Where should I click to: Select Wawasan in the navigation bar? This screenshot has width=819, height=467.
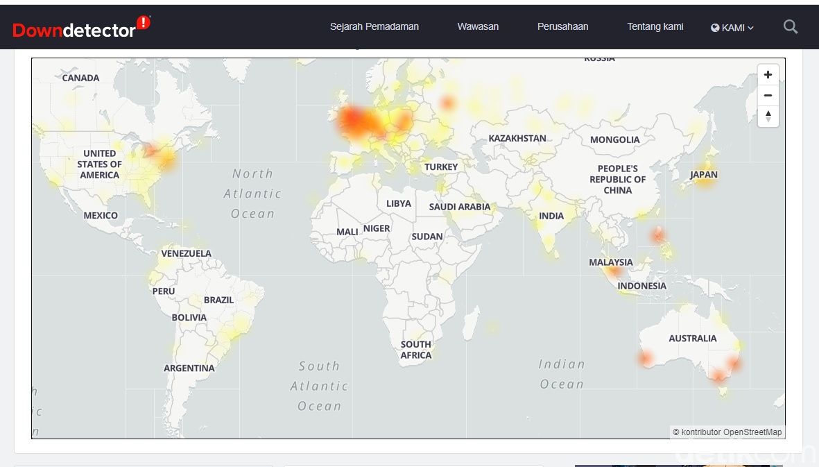(477, 26)
